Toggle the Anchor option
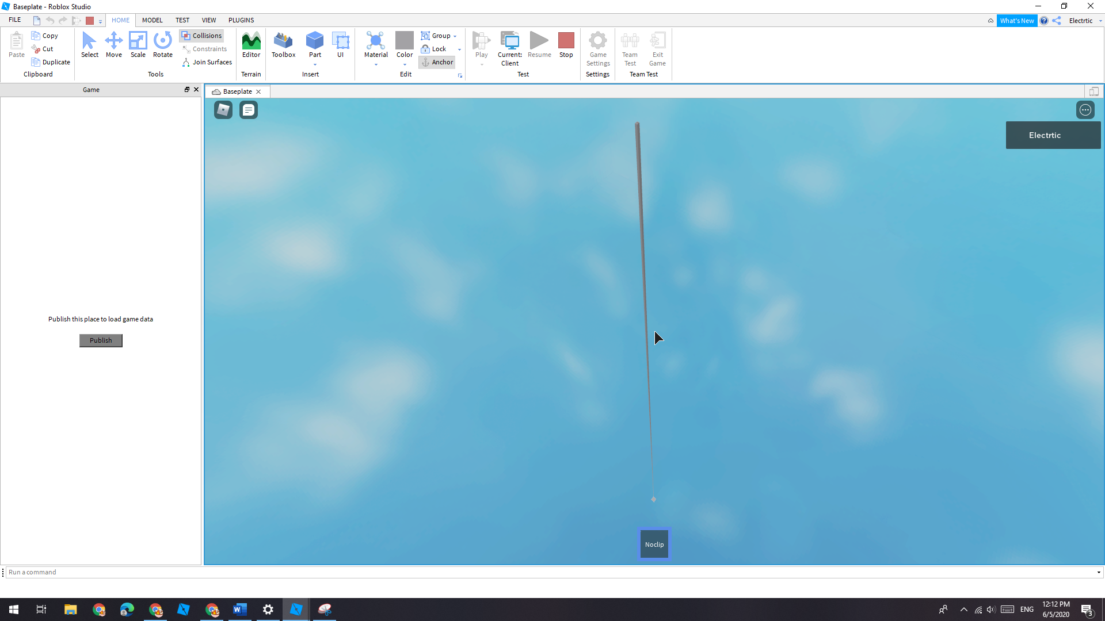 pyautogui.click(x=437, y=62)
